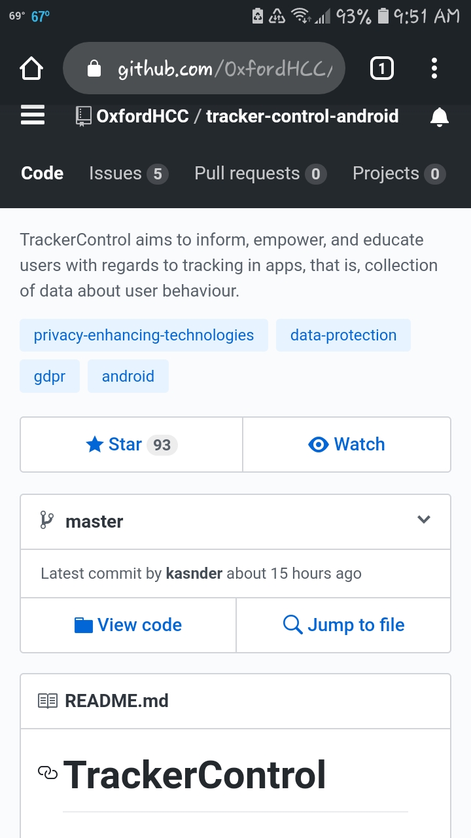Click the repository book icon next to OxfordHCC

82,116
